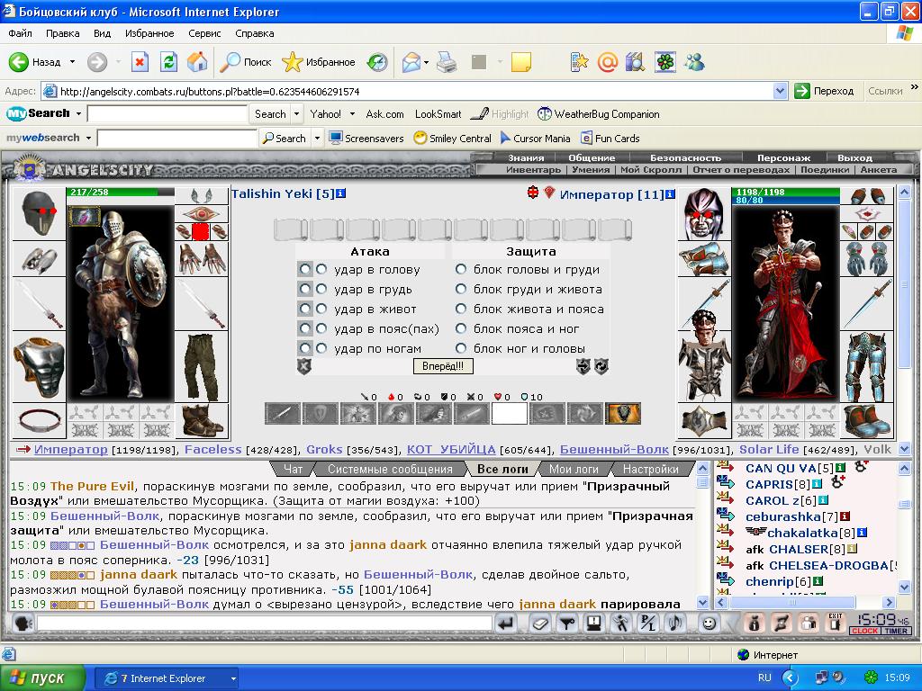922x691 pixels.
Task: Click Император's blue 80/80 mana bar
Action: coord(786,201)
